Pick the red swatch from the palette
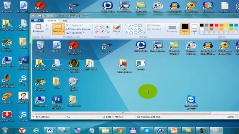Screen dimensions: 239x134 tap(217, 25)
